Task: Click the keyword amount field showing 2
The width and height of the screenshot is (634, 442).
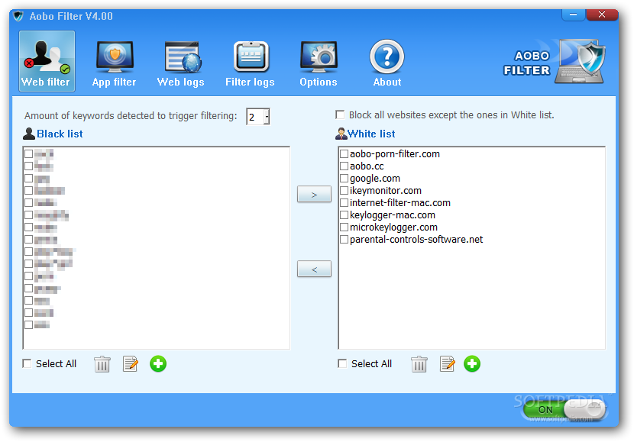Action: tap(255, 117)
